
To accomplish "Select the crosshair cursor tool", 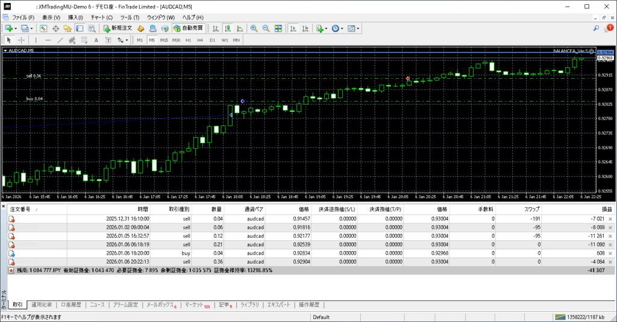I will tap(21, 40).
